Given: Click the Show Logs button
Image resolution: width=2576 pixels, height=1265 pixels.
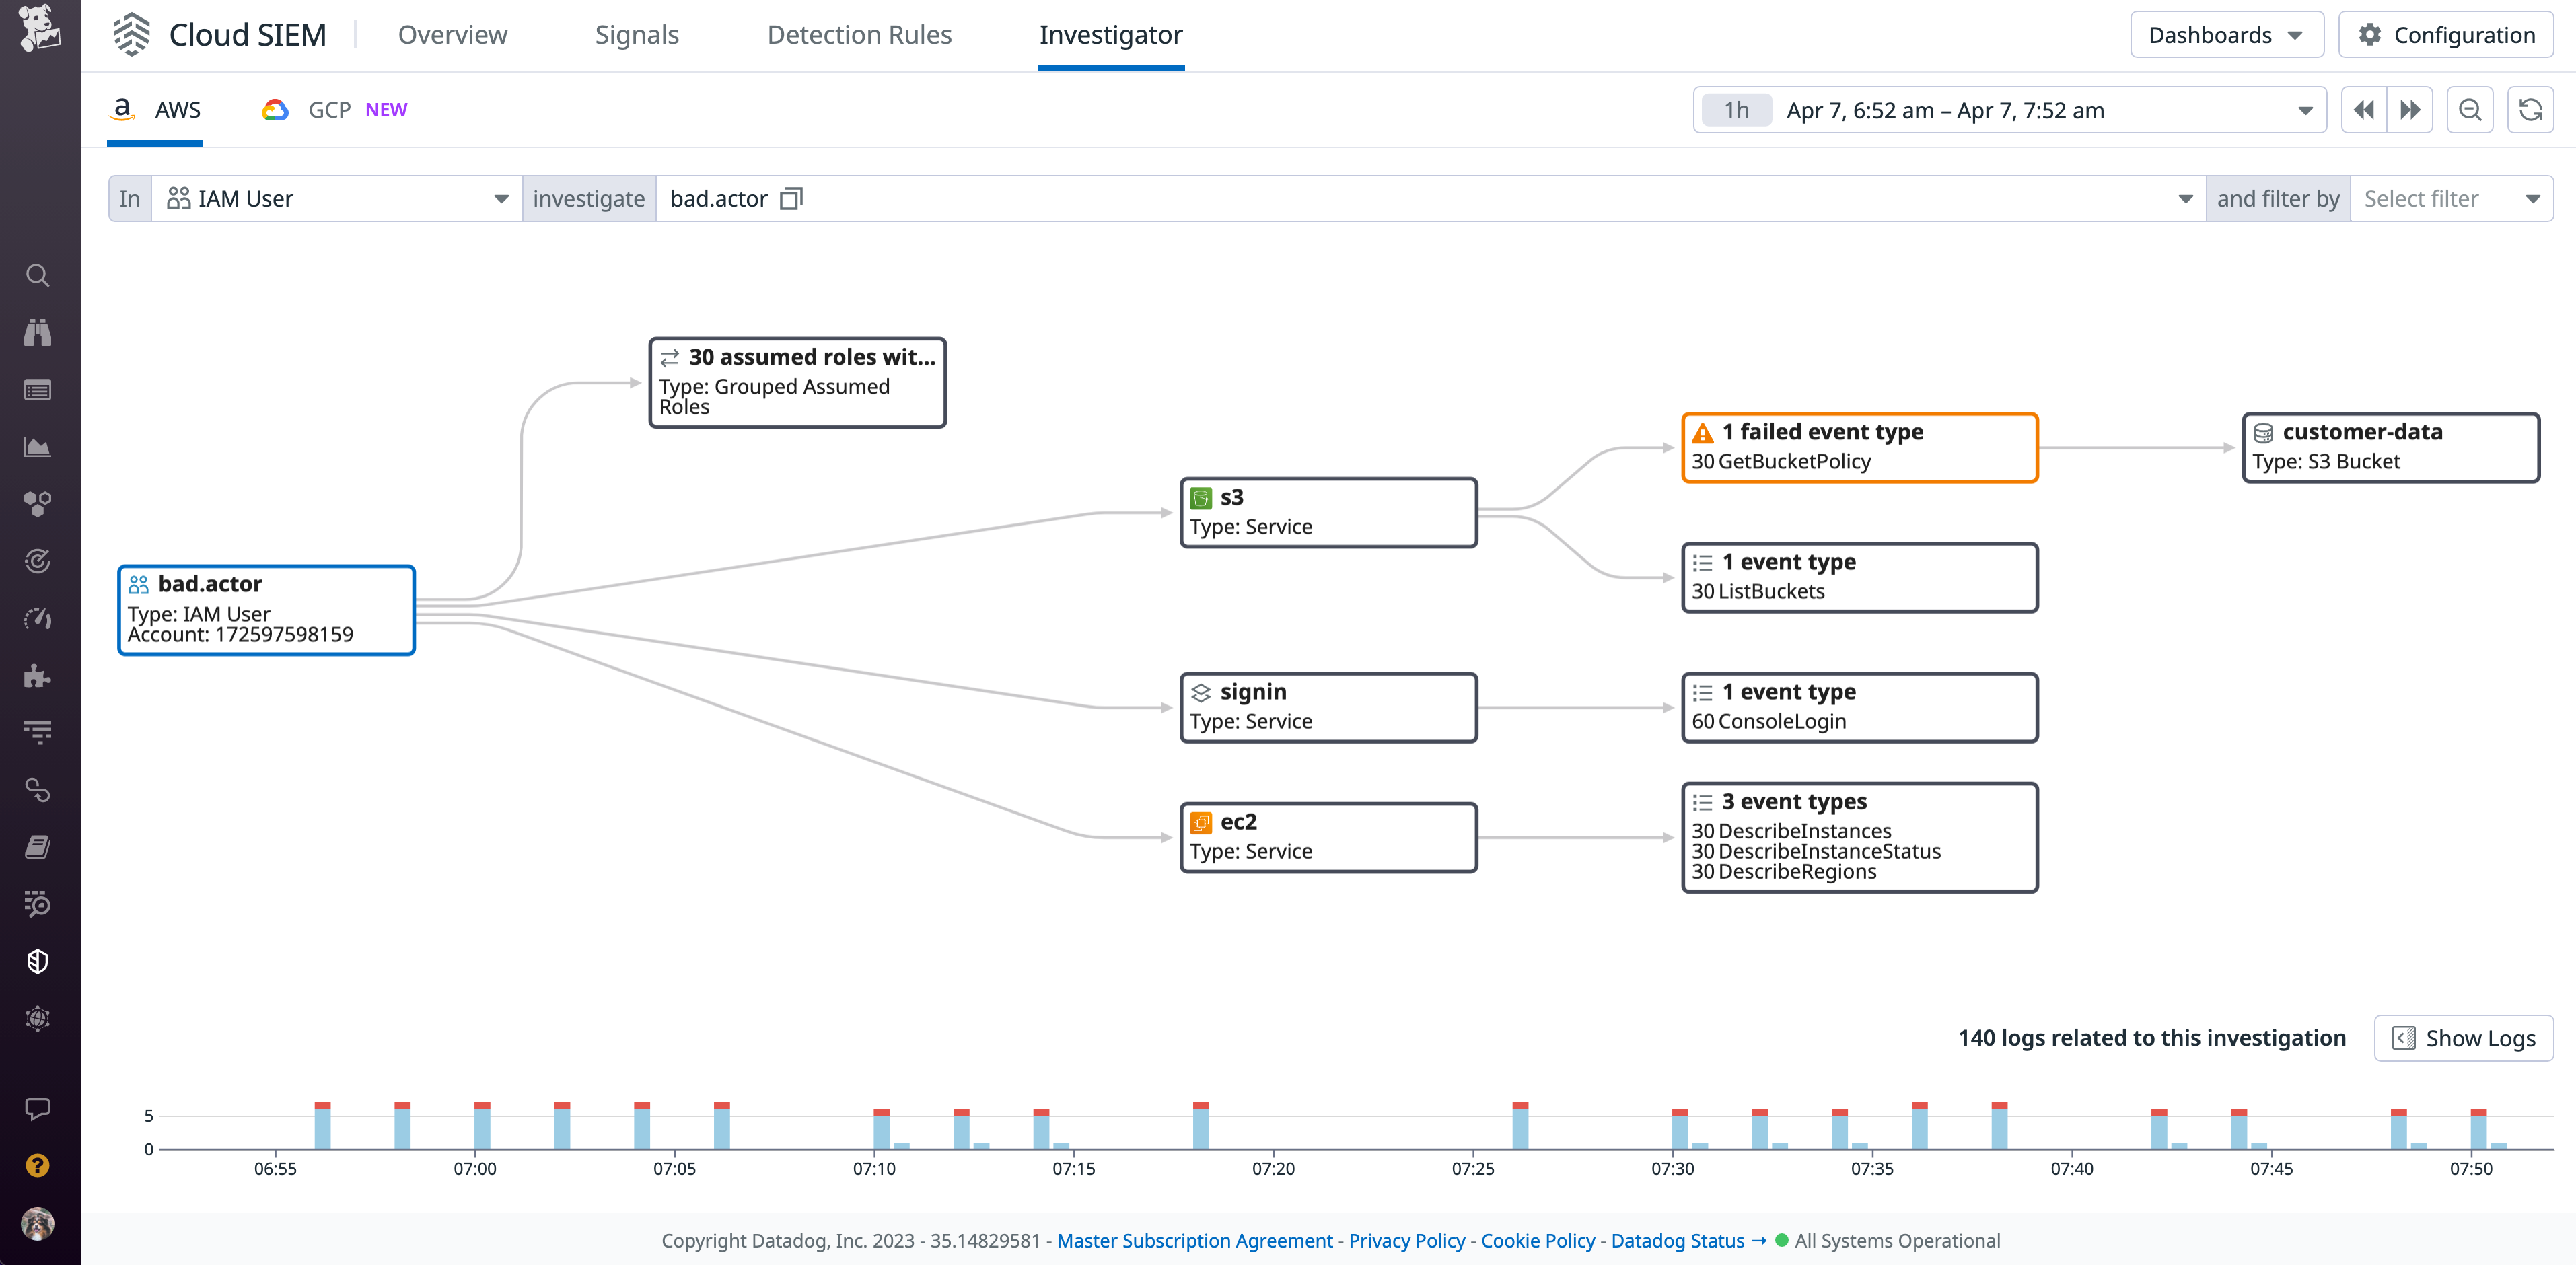Looking at the screenshot, I should pos(2463,1038).
